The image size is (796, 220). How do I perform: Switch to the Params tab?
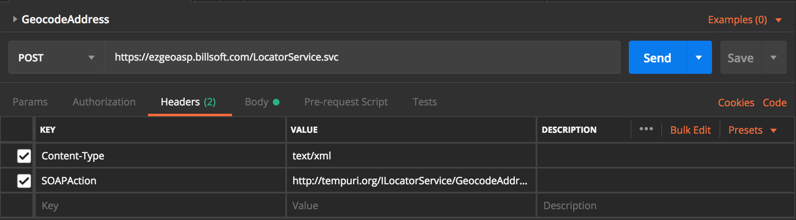tap(30, 102)
